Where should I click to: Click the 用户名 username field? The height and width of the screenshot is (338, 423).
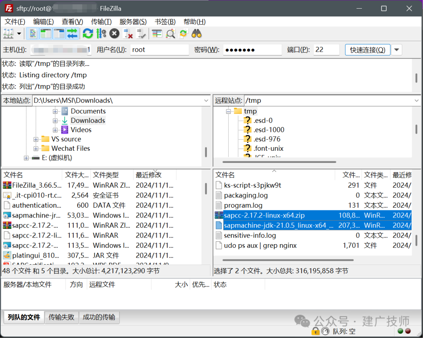pos(159,50)
